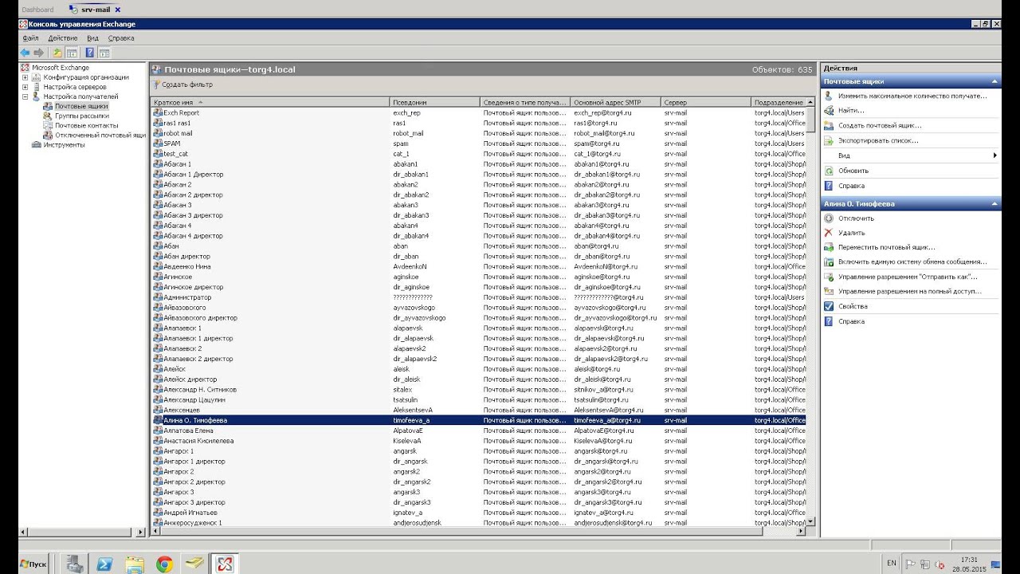Open Windows Explorer from the taskbar

point(135,564)
